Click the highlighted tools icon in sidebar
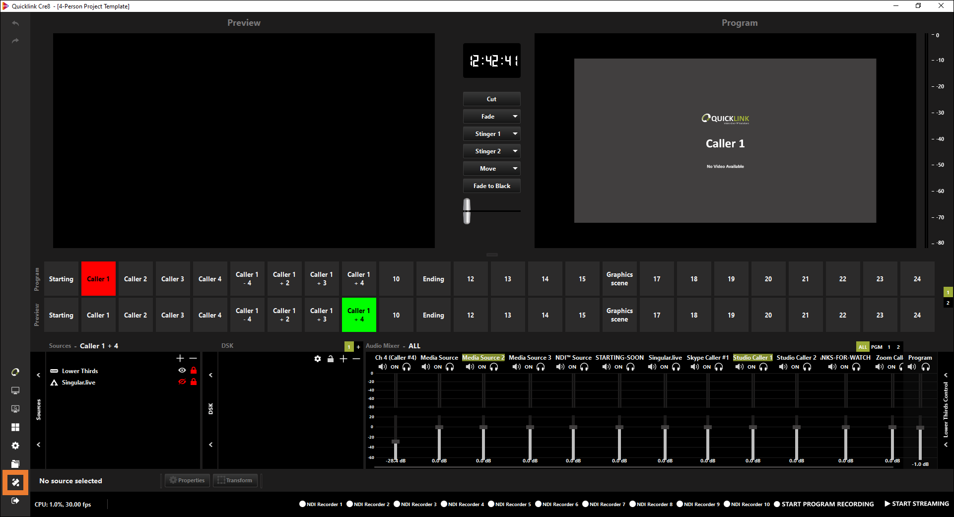The width and height of the screenshot is (954, 517). (x=15, y=482)
